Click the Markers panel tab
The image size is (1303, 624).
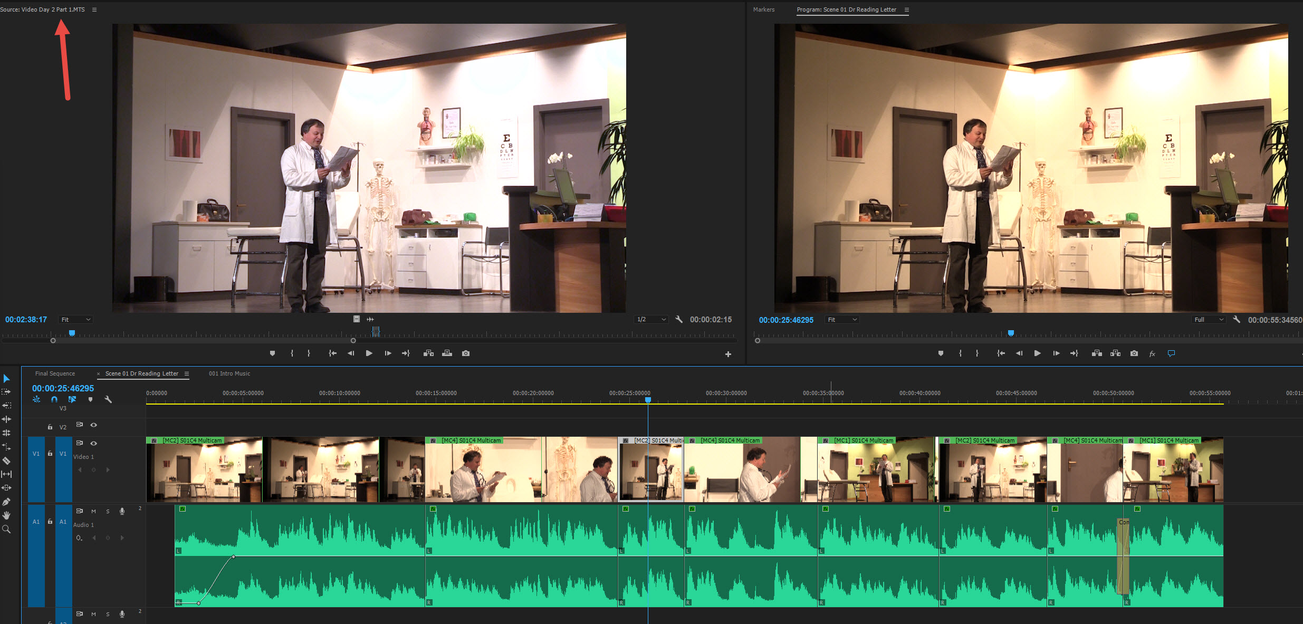pos(763,9)
